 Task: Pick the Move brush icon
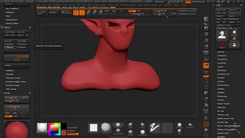click(130, 125)
